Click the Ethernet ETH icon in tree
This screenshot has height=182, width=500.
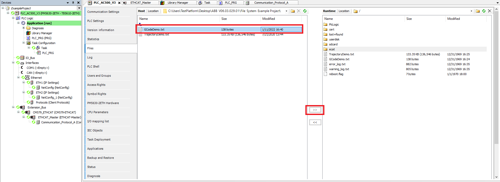(x=27, y=78)
